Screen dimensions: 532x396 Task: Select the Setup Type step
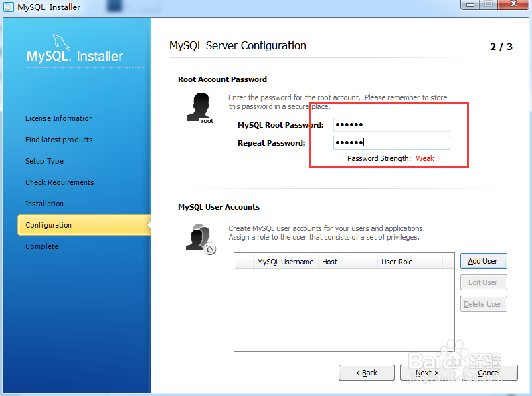44,161
